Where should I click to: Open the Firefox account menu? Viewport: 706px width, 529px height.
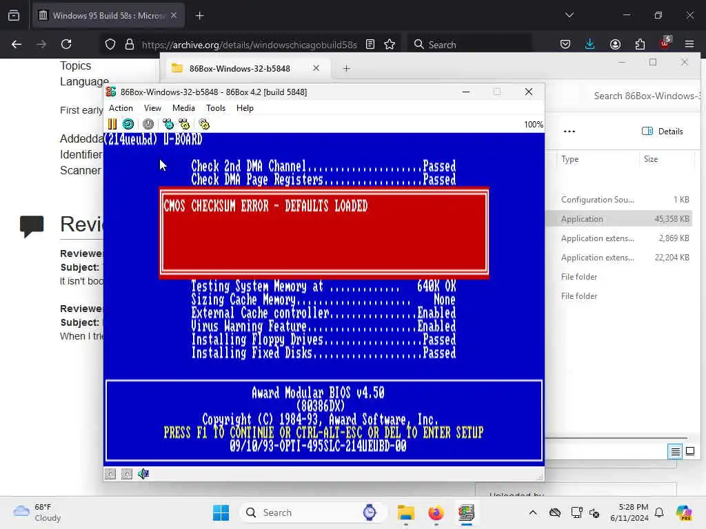coord(615,44)
